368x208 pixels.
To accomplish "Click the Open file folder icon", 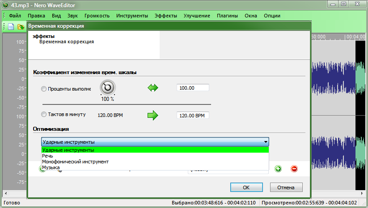I will click(21, 27).
